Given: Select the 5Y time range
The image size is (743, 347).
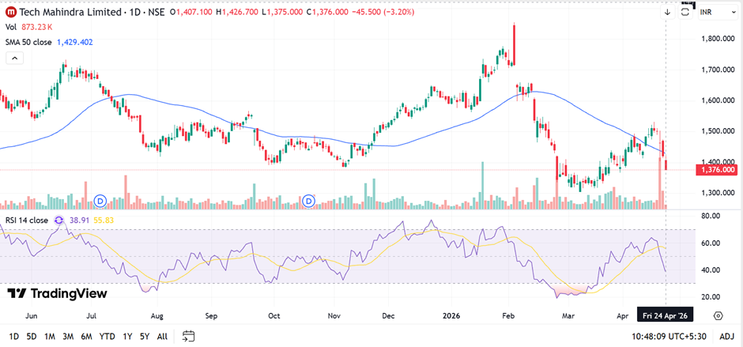Looking at the screenshot, I should tap(145, 336).
